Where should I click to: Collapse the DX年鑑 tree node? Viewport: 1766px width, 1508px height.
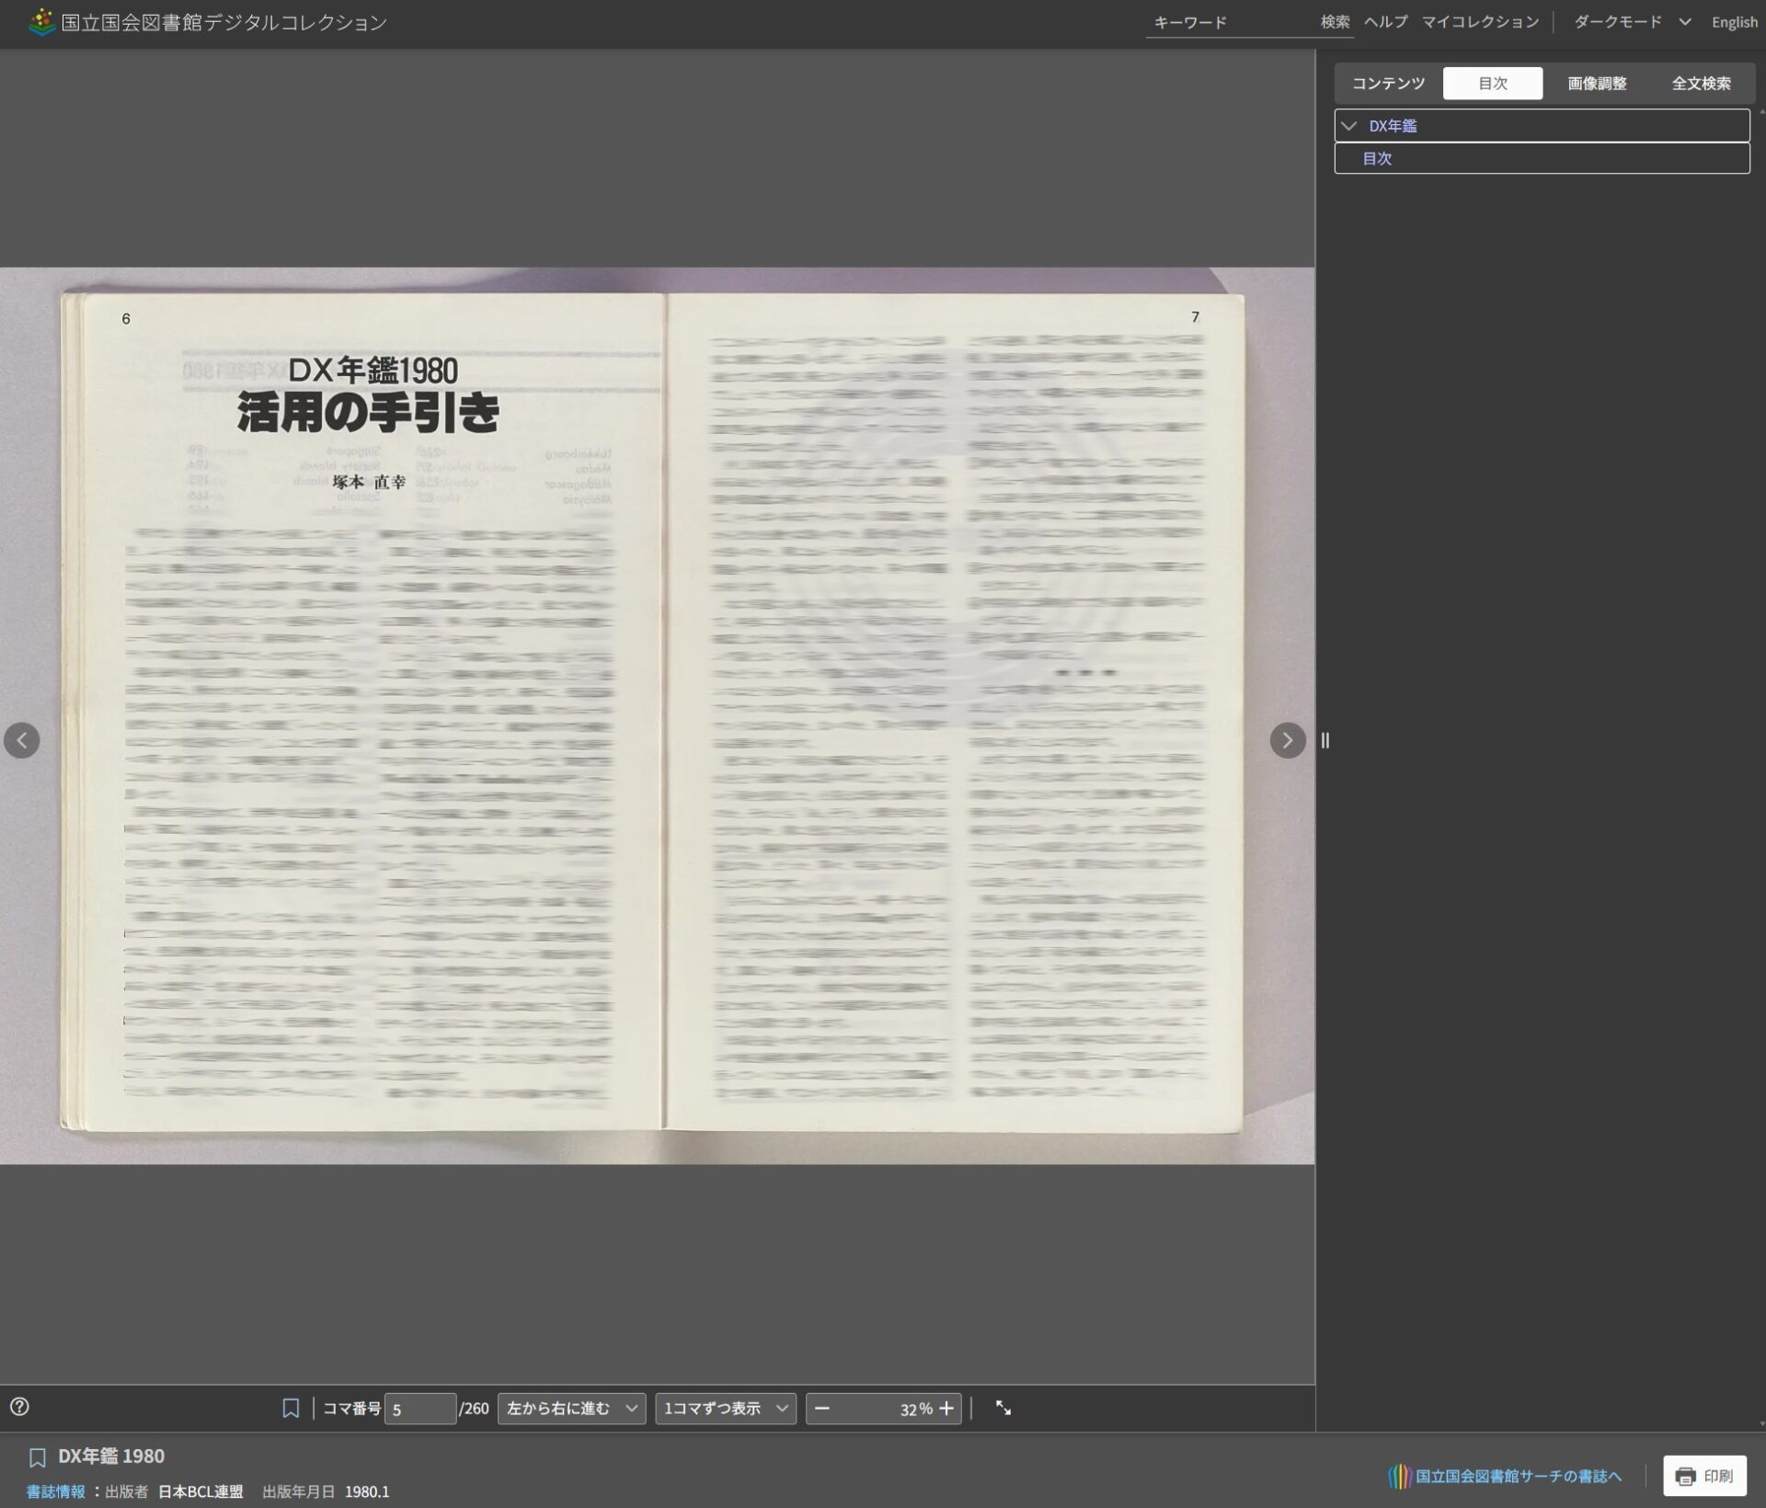[x=1349, y=126]
